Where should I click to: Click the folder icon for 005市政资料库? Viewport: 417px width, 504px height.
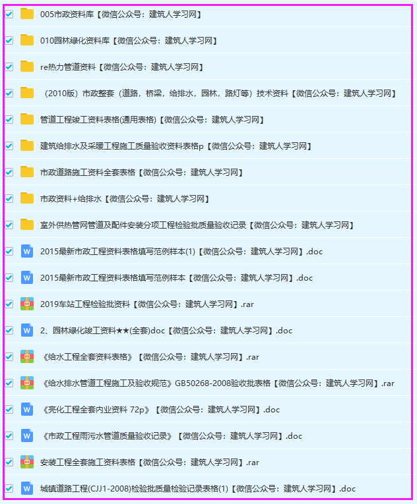coord(27,14)
